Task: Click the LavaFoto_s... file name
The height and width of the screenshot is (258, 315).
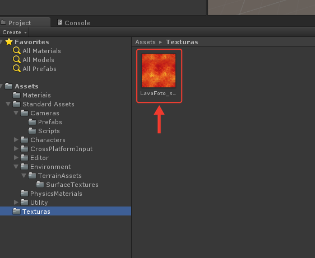Action: coord(158,93)
